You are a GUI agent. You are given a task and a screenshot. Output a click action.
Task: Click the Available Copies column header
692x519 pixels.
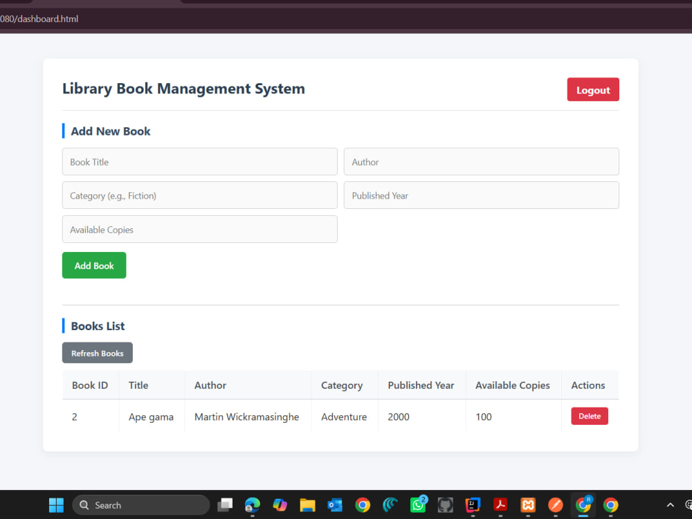click(512, 385)
